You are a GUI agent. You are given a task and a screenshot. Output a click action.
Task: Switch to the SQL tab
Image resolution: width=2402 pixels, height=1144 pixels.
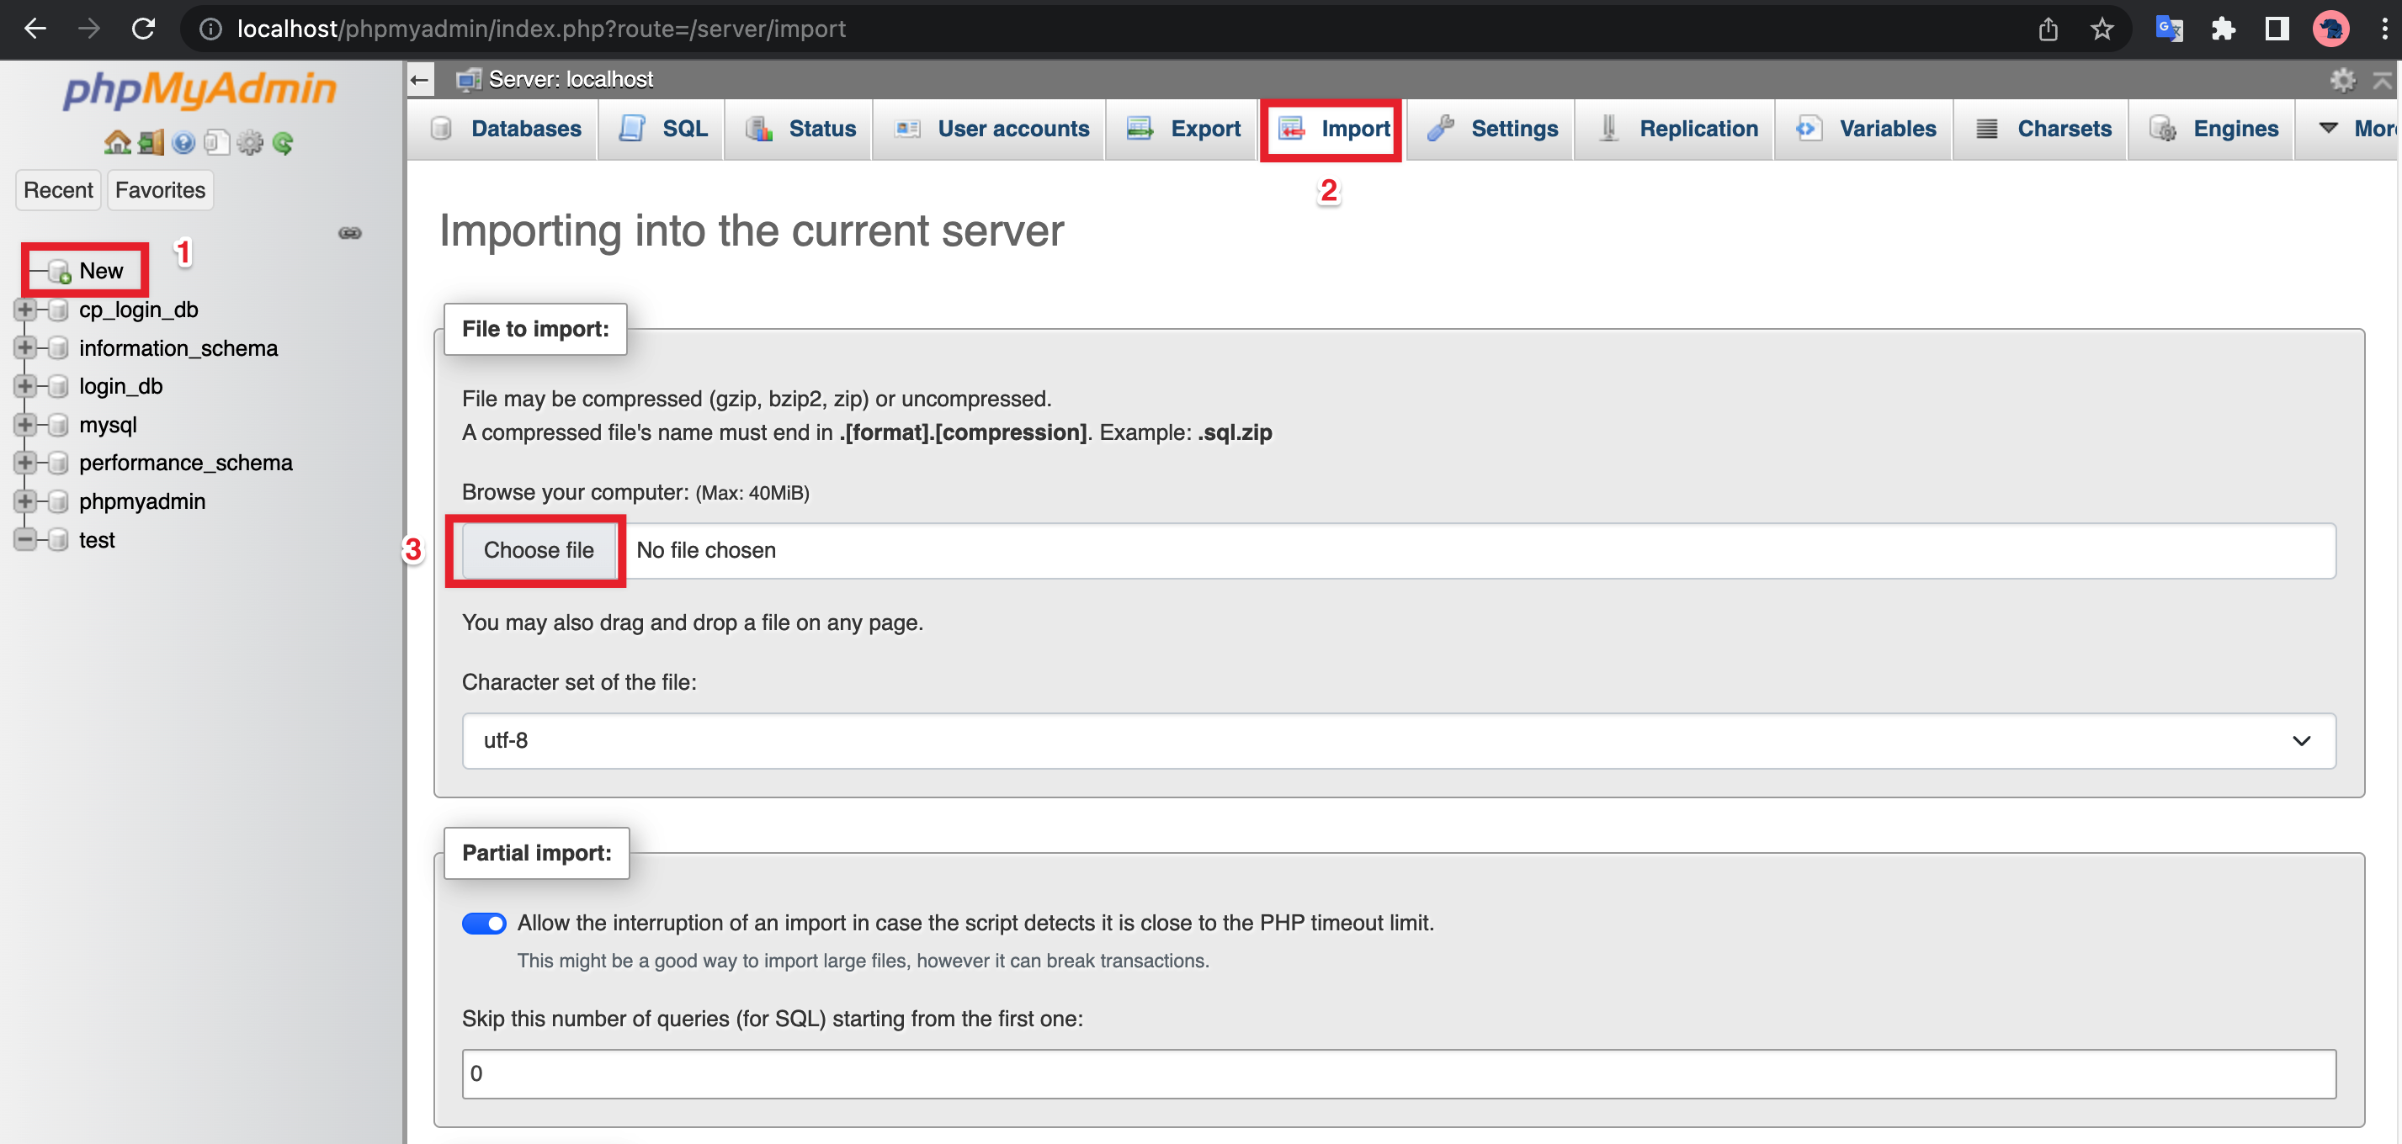662,129
